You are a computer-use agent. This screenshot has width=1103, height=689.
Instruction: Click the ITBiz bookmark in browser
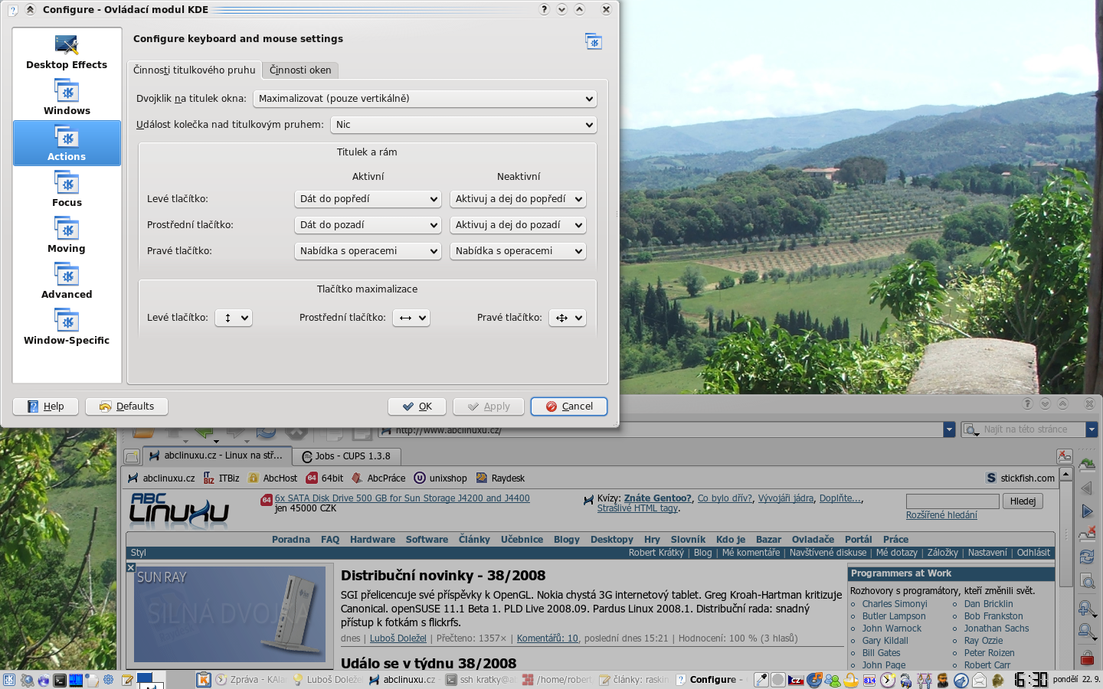[x=221, y=478]
